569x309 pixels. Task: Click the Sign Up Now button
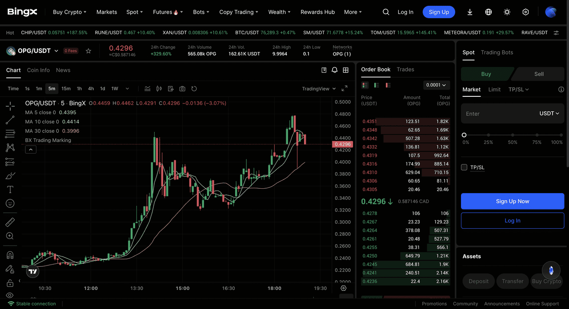pos(512,201)
